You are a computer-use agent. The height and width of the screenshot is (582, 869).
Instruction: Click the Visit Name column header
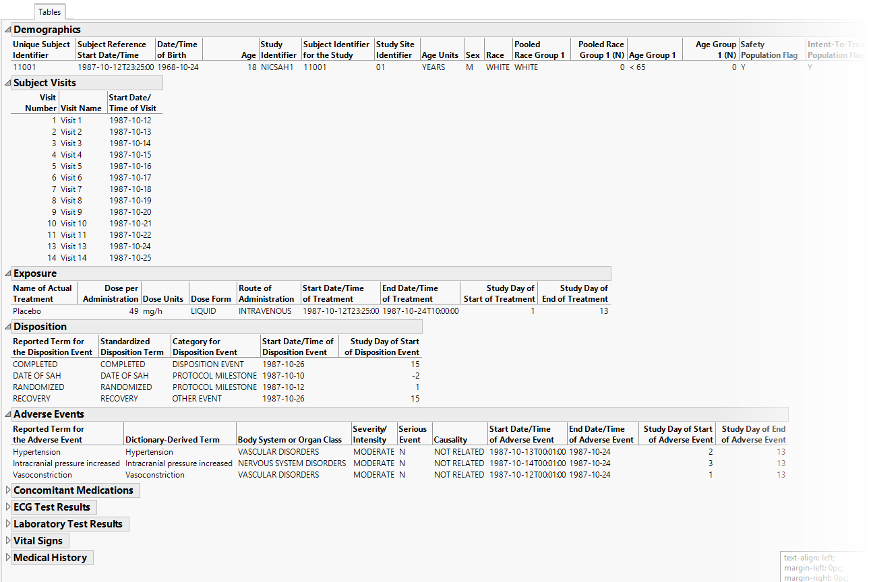(x=81, y=108)
